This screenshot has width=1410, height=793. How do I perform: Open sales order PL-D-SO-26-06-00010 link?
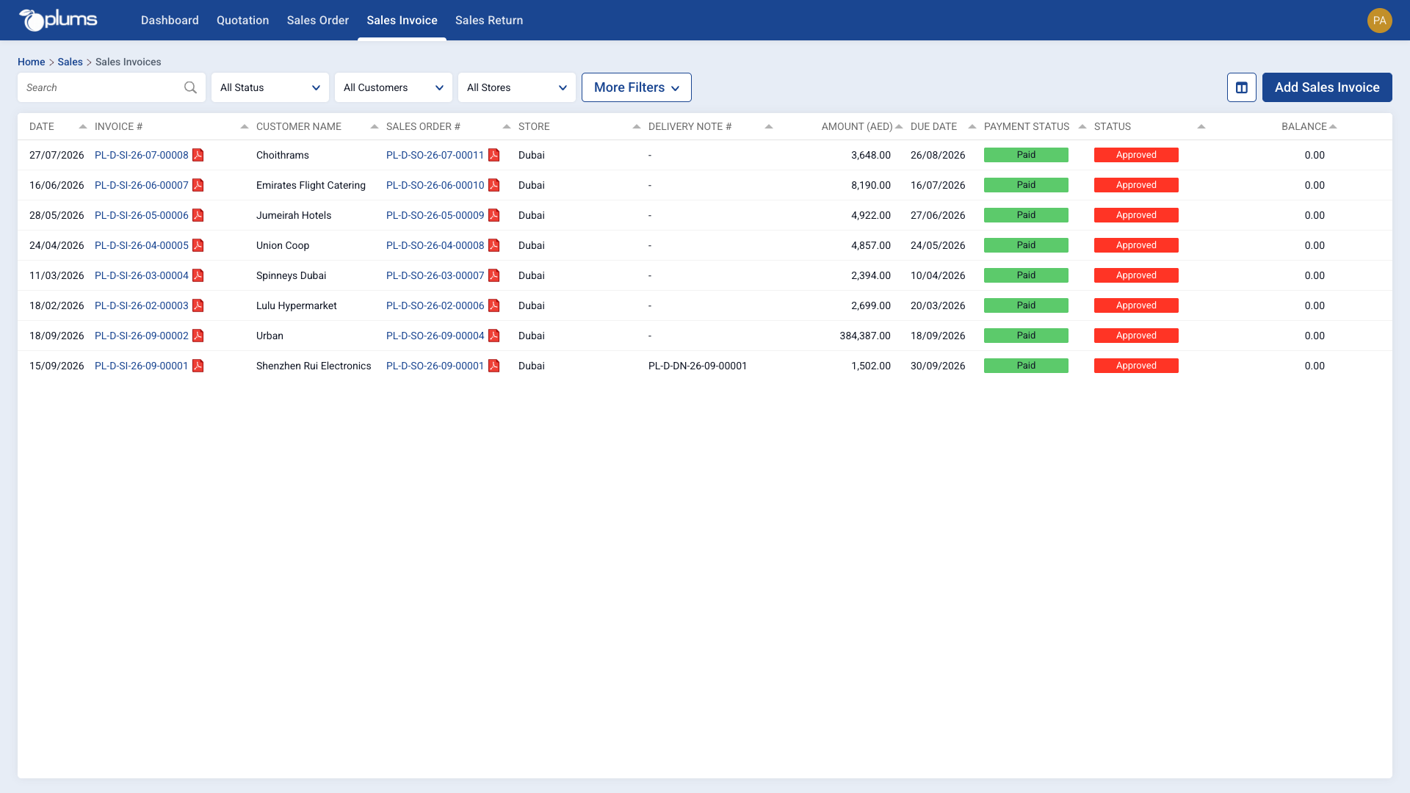[435, 185]
